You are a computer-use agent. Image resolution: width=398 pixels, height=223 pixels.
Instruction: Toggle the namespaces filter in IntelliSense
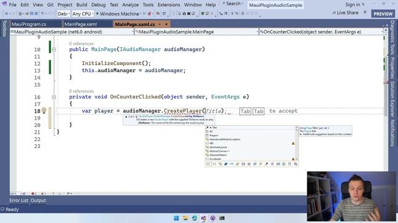tap(214, 164)
